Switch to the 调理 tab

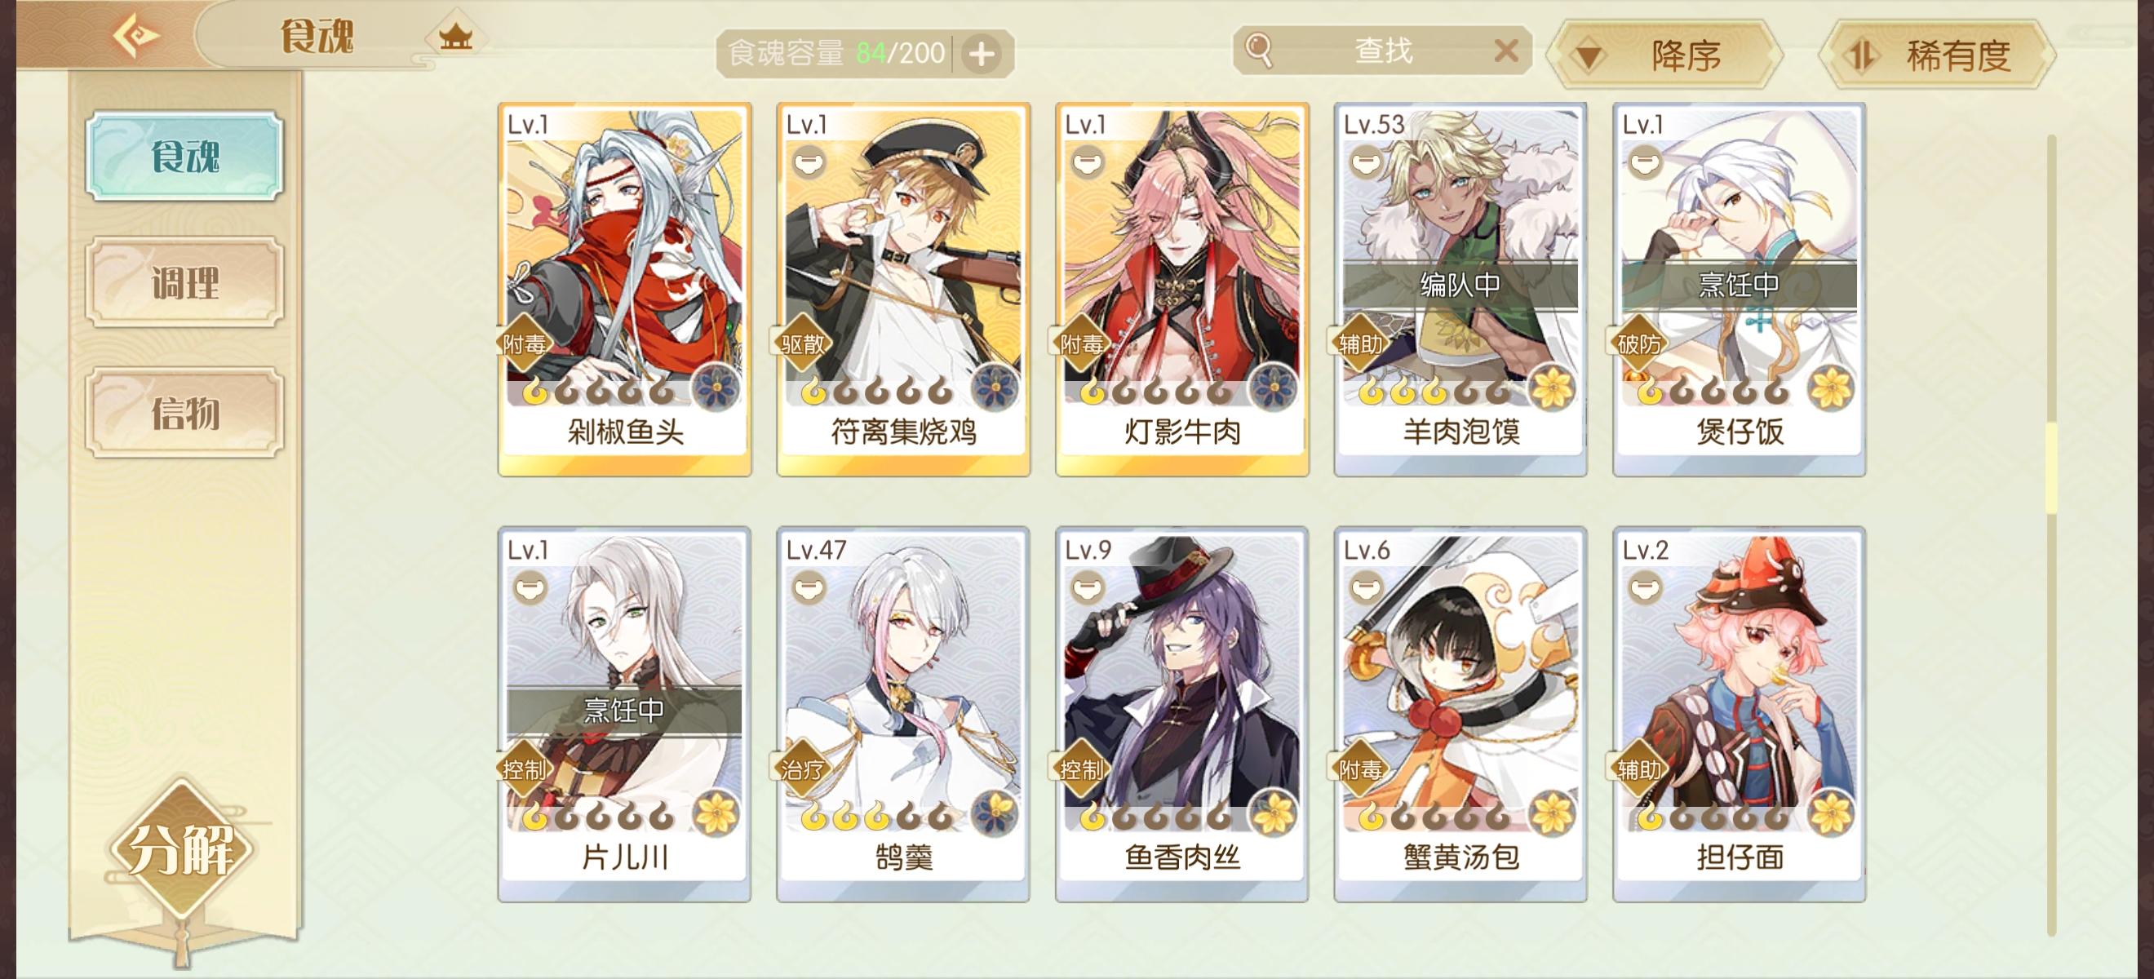click(184, 282)
